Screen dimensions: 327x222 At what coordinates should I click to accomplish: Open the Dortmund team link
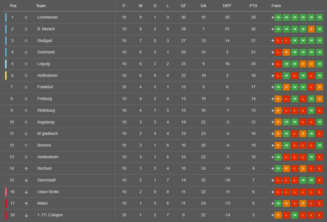46,52
